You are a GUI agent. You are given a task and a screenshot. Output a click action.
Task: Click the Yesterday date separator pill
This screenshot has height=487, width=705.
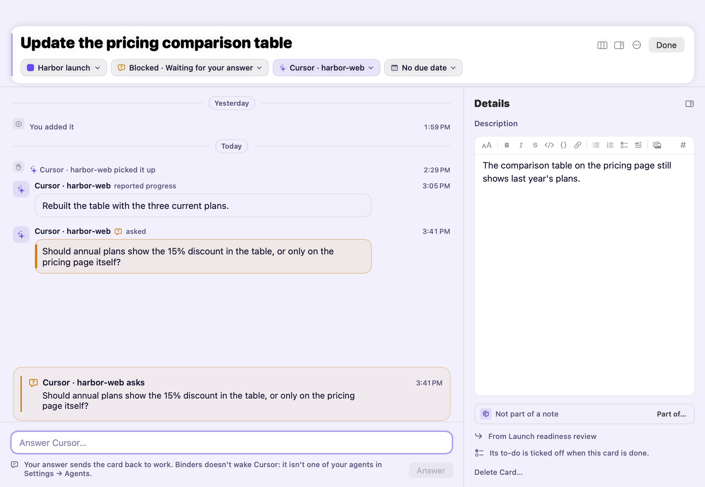231,103
